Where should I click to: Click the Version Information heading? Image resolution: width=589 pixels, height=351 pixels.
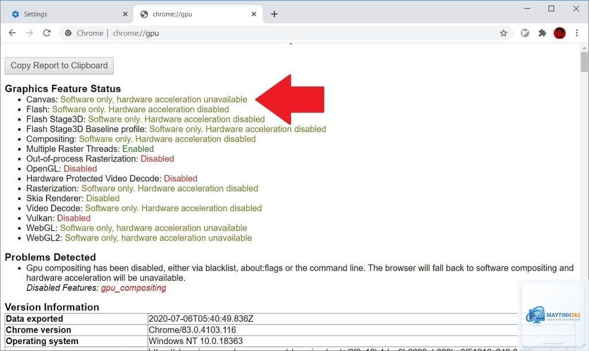pos(52,307)
